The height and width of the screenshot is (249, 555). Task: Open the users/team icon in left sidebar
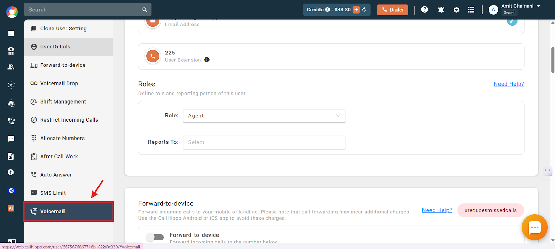11,67
